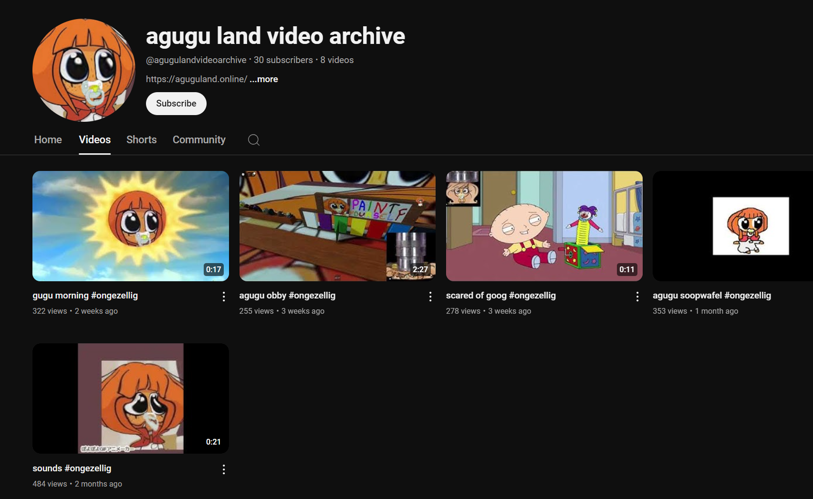The height and width of the screenshot is (499, 813).
Task: Click the 0:11 duration badge
Action: tap(627, 269)
